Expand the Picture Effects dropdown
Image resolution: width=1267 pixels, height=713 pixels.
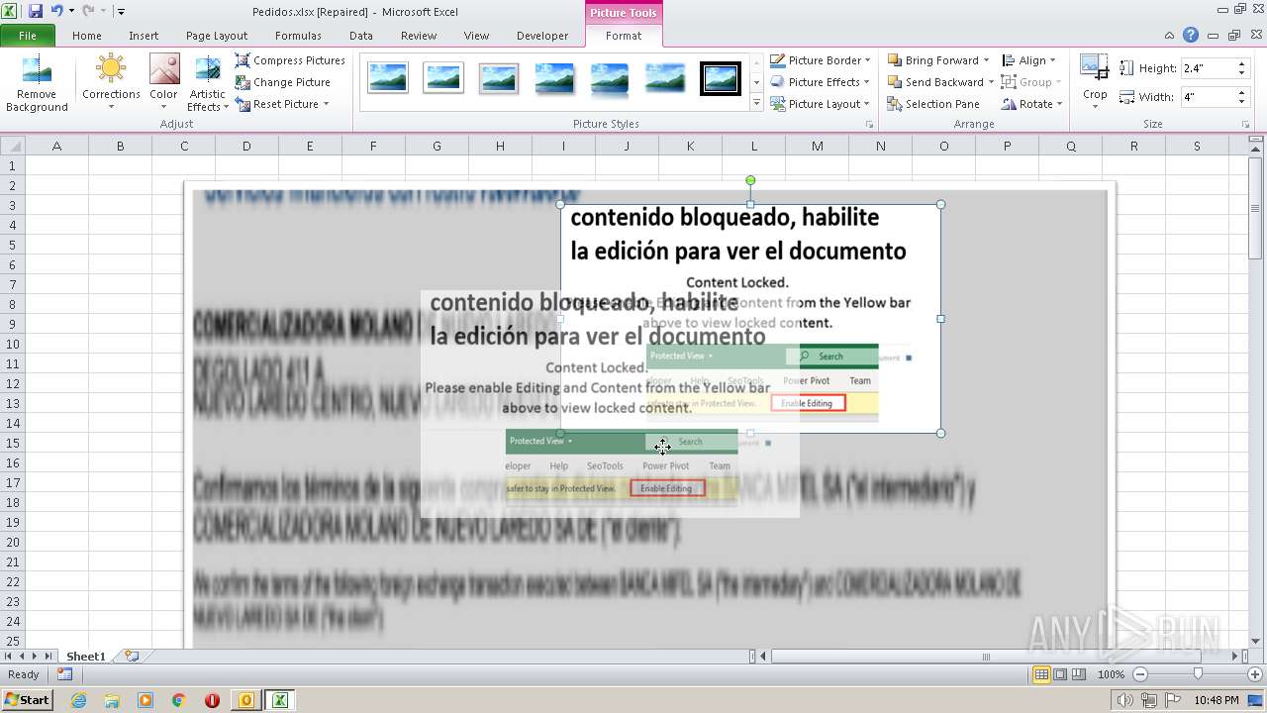(x=820, y=82)
